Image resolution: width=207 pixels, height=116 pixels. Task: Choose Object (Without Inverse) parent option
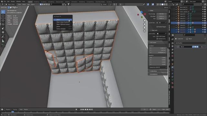(63, 24)
